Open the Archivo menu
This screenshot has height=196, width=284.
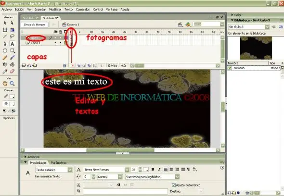point(7,10)
